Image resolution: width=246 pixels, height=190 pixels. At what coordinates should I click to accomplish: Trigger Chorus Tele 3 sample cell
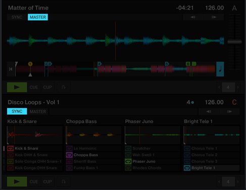click(212, 162)
